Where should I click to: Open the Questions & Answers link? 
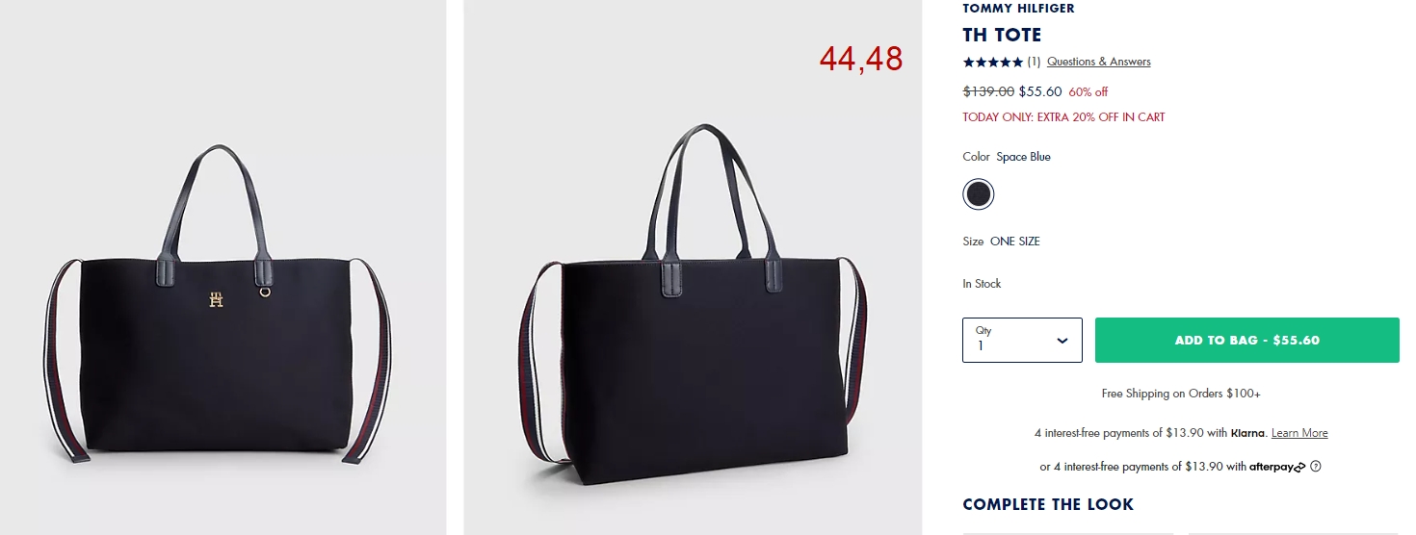pos(1098,62)
